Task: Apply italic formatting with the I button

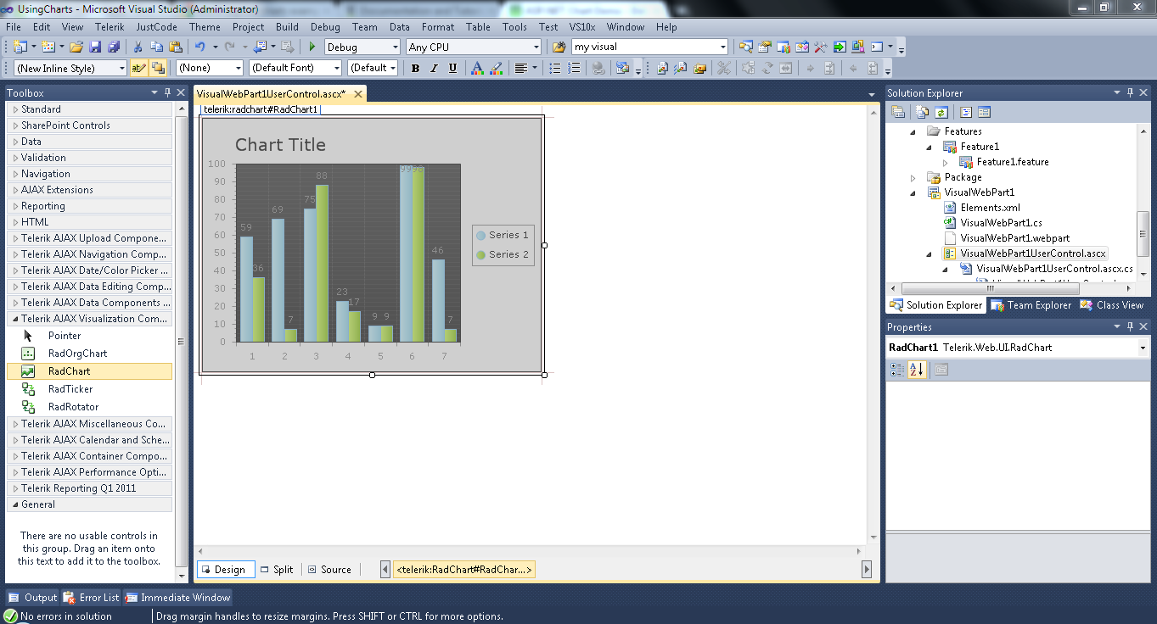Action: tap(434, 69)
